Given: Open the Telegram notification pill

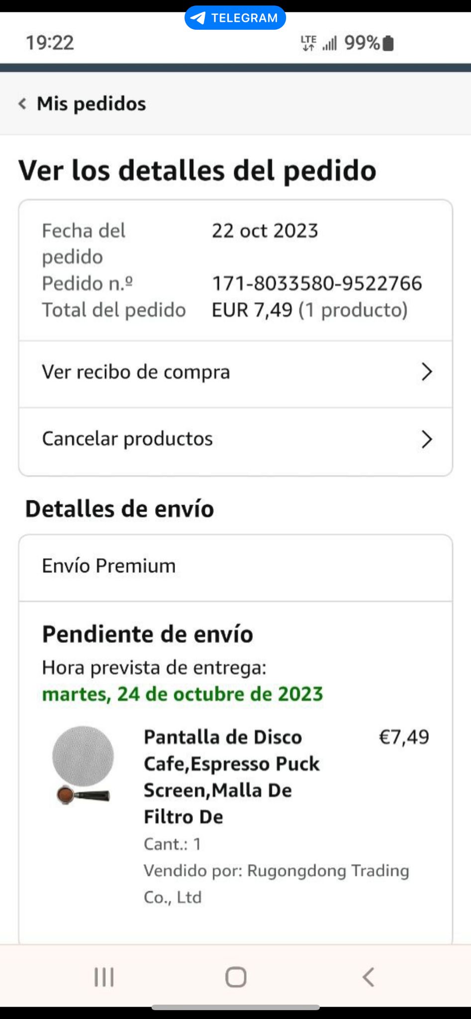Looking at the screenshot, I should point(235,18).
